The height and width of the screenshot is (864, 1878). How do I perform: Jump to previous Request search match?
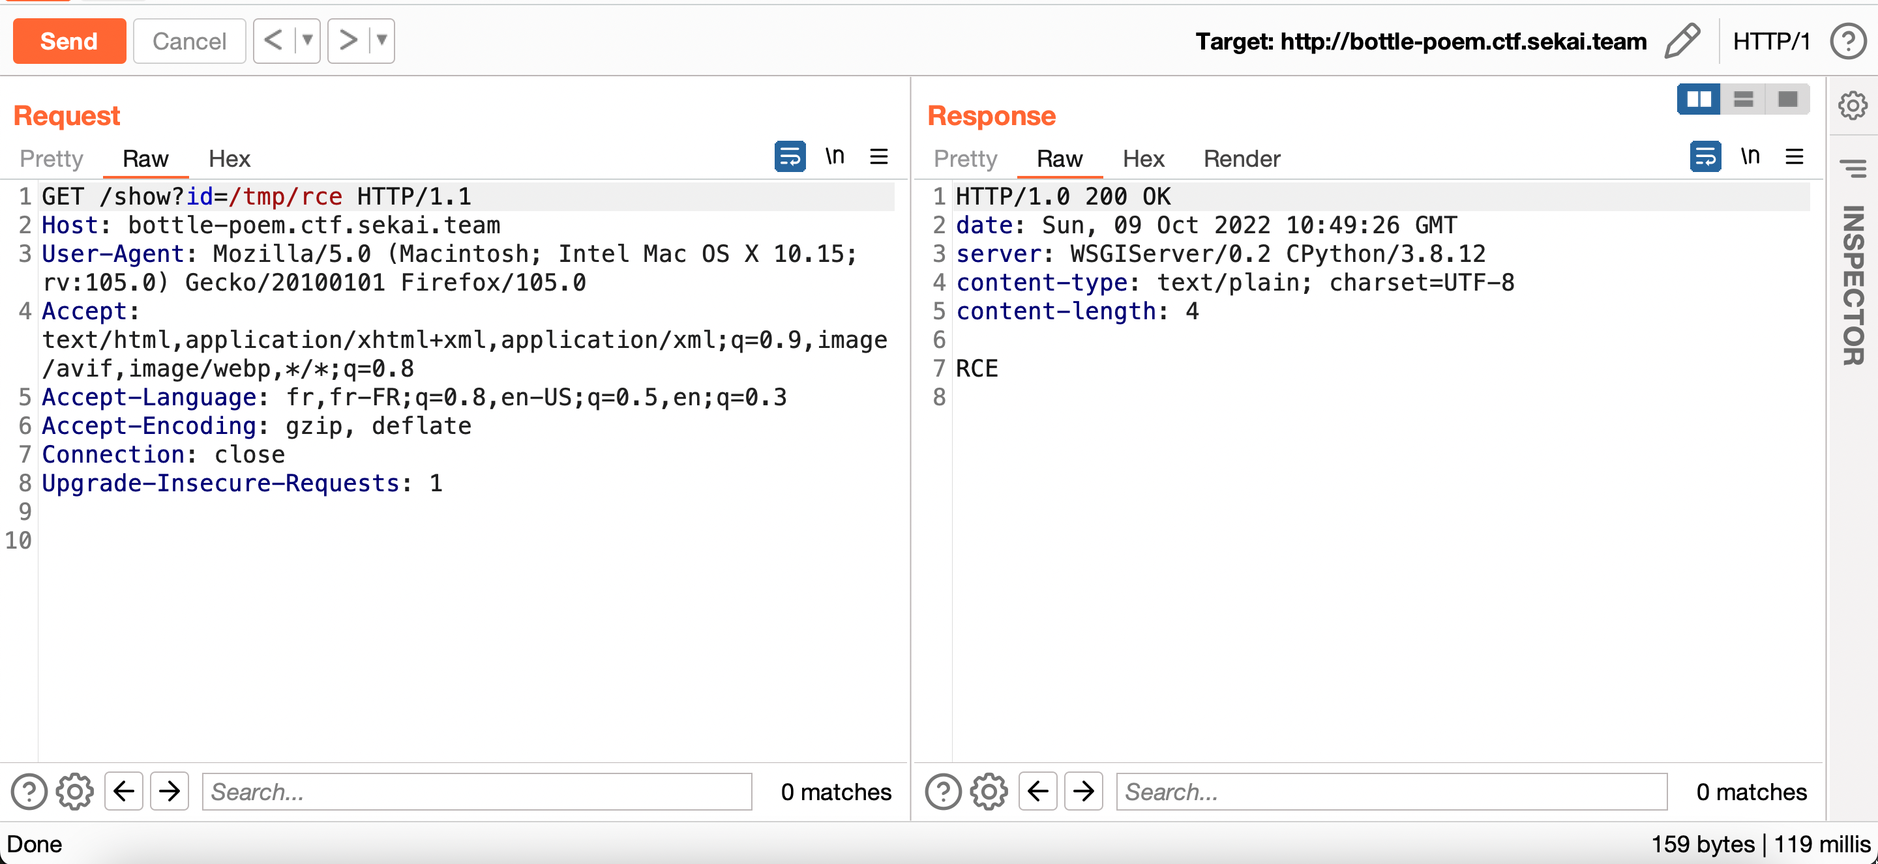124,791
